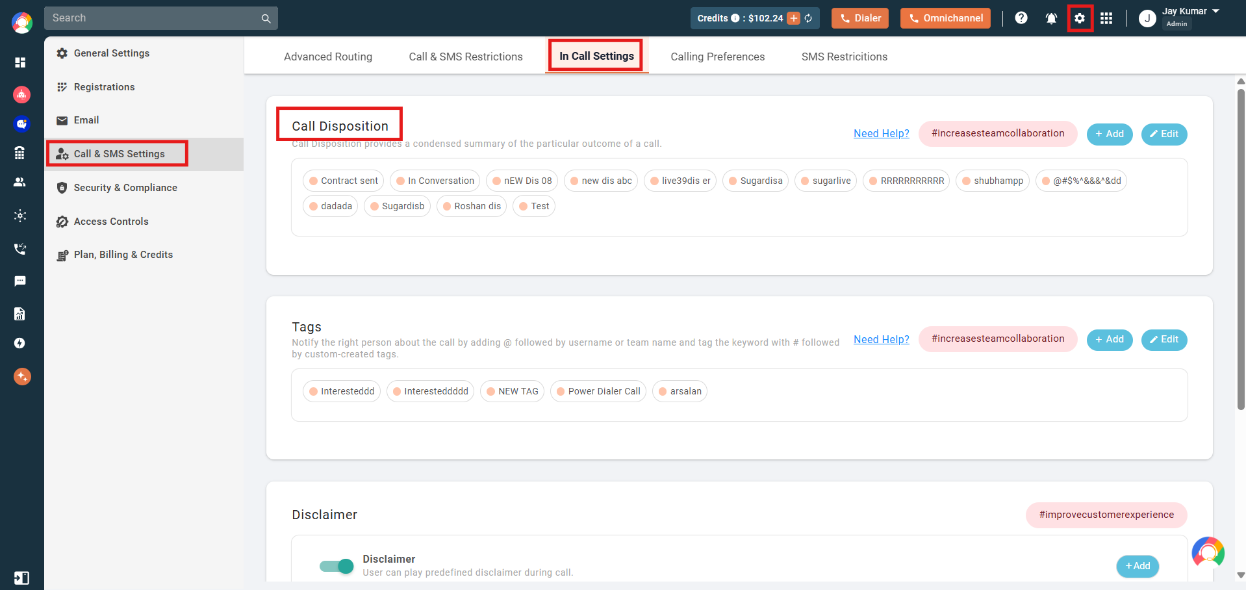Click the refresh credits icon
This screenshot has width=1246, height=590.
809,18
